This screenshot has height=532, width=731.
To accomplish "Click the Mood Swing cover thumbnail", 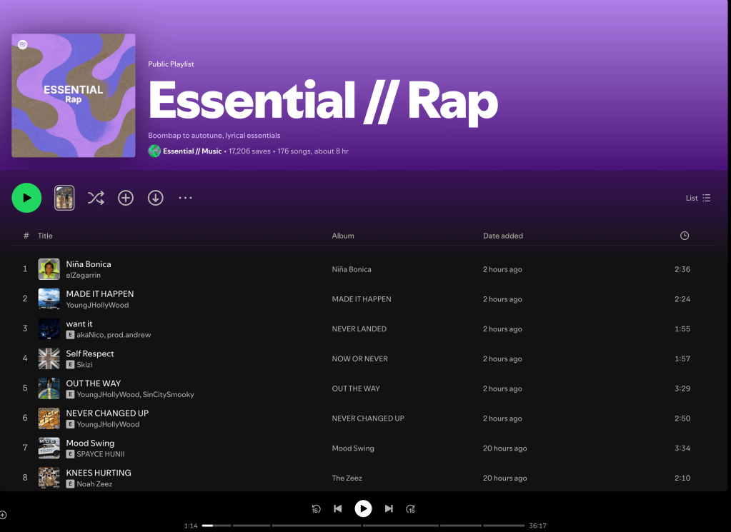I will (49, 448).
